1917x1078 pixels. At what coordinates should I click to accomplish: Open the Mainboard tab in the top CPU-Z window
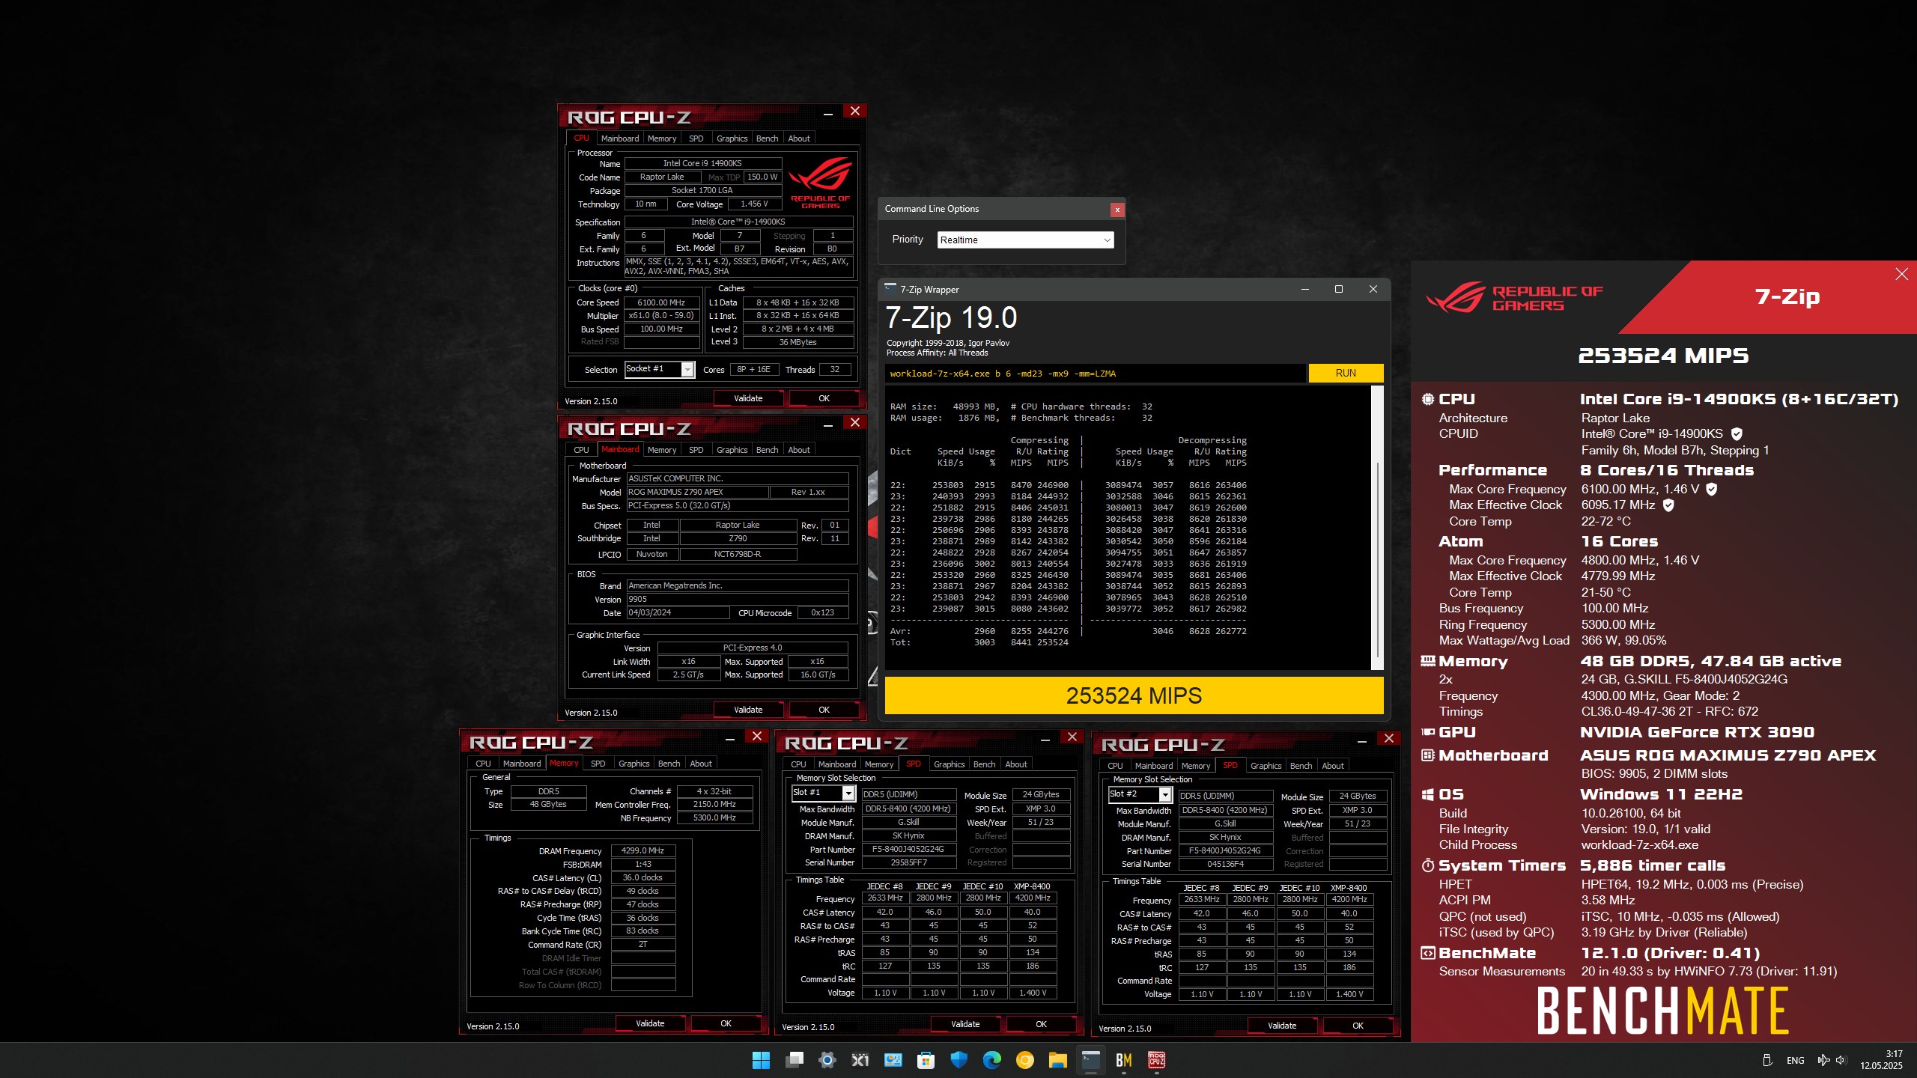coord(620,138)
